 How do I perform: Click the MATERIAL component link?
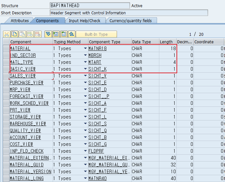[20, 49]
